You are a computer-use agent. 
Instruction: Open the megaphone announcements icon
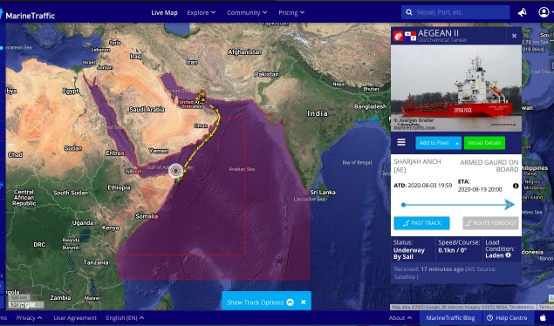pyautogui.click(x=523, y=12)
